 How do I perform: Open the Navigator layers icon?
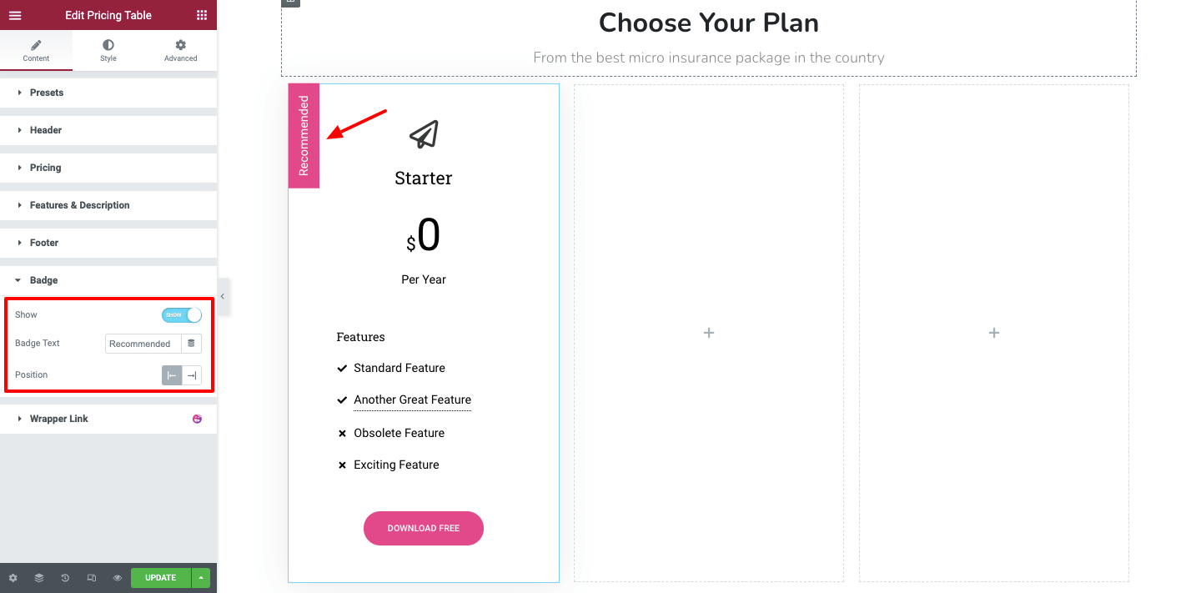38,577
